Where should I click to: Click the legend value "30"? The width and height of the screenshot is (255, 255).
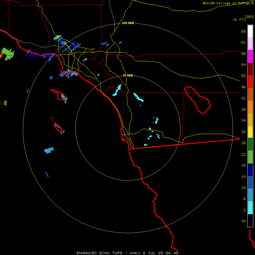243,132
